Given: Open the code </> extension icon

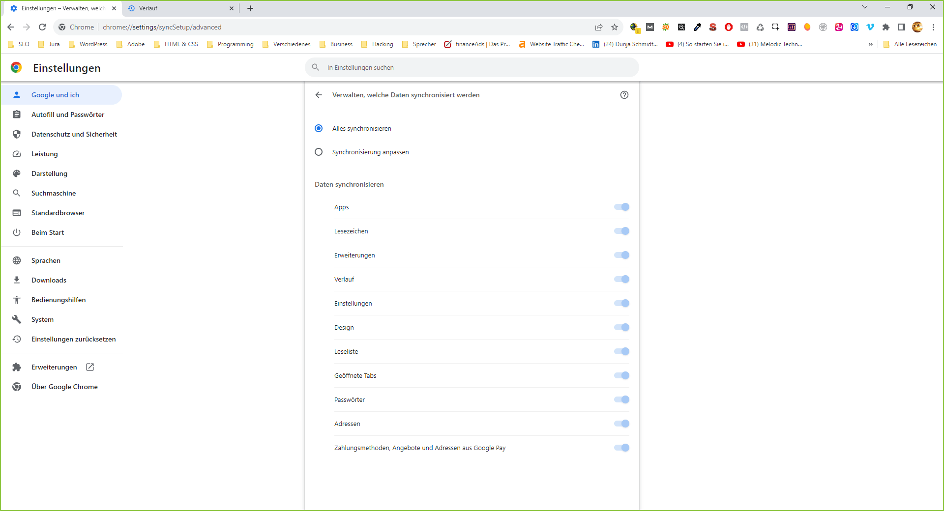Looking at the screenshot, I should [744, 27].
